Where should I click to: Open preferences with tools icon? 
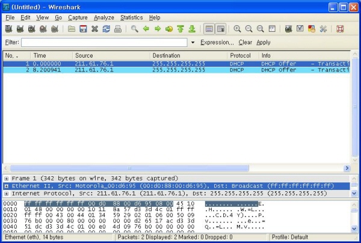tap(323, 29)
